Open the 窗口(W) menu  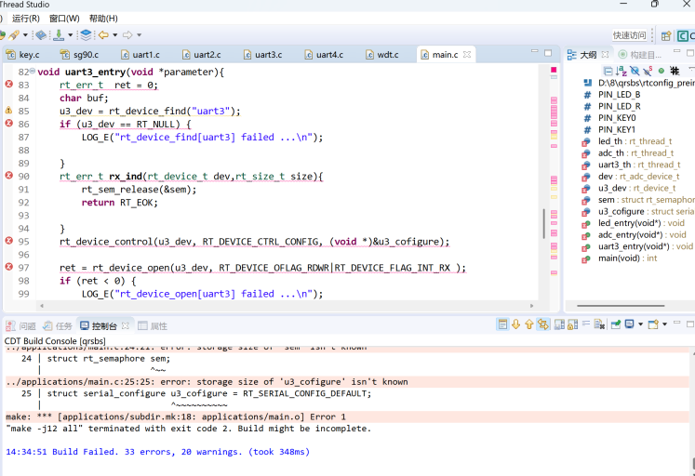(64, 19)
